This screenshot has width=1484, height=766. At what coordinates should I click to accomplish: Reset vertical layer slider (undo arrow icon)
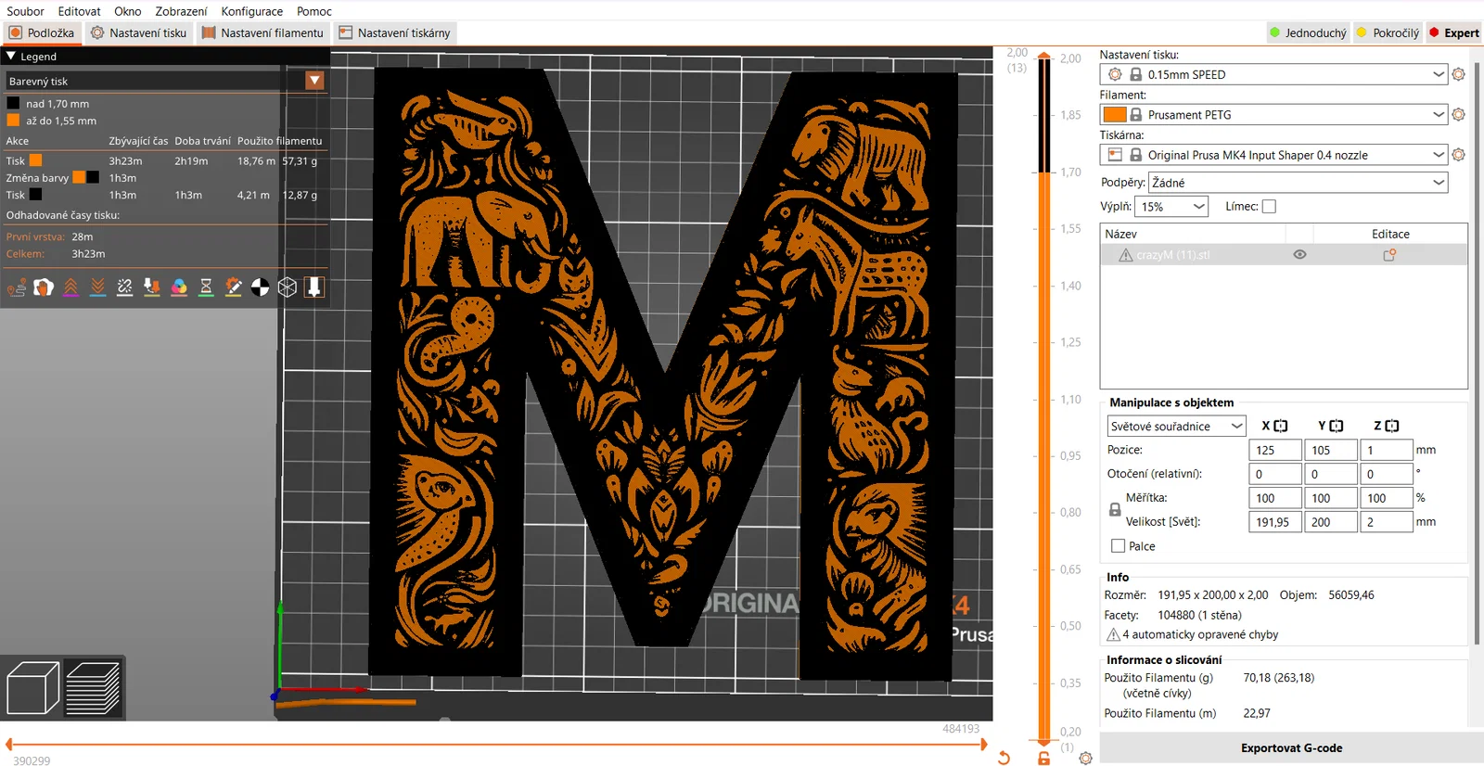(x=1004, y=759)
